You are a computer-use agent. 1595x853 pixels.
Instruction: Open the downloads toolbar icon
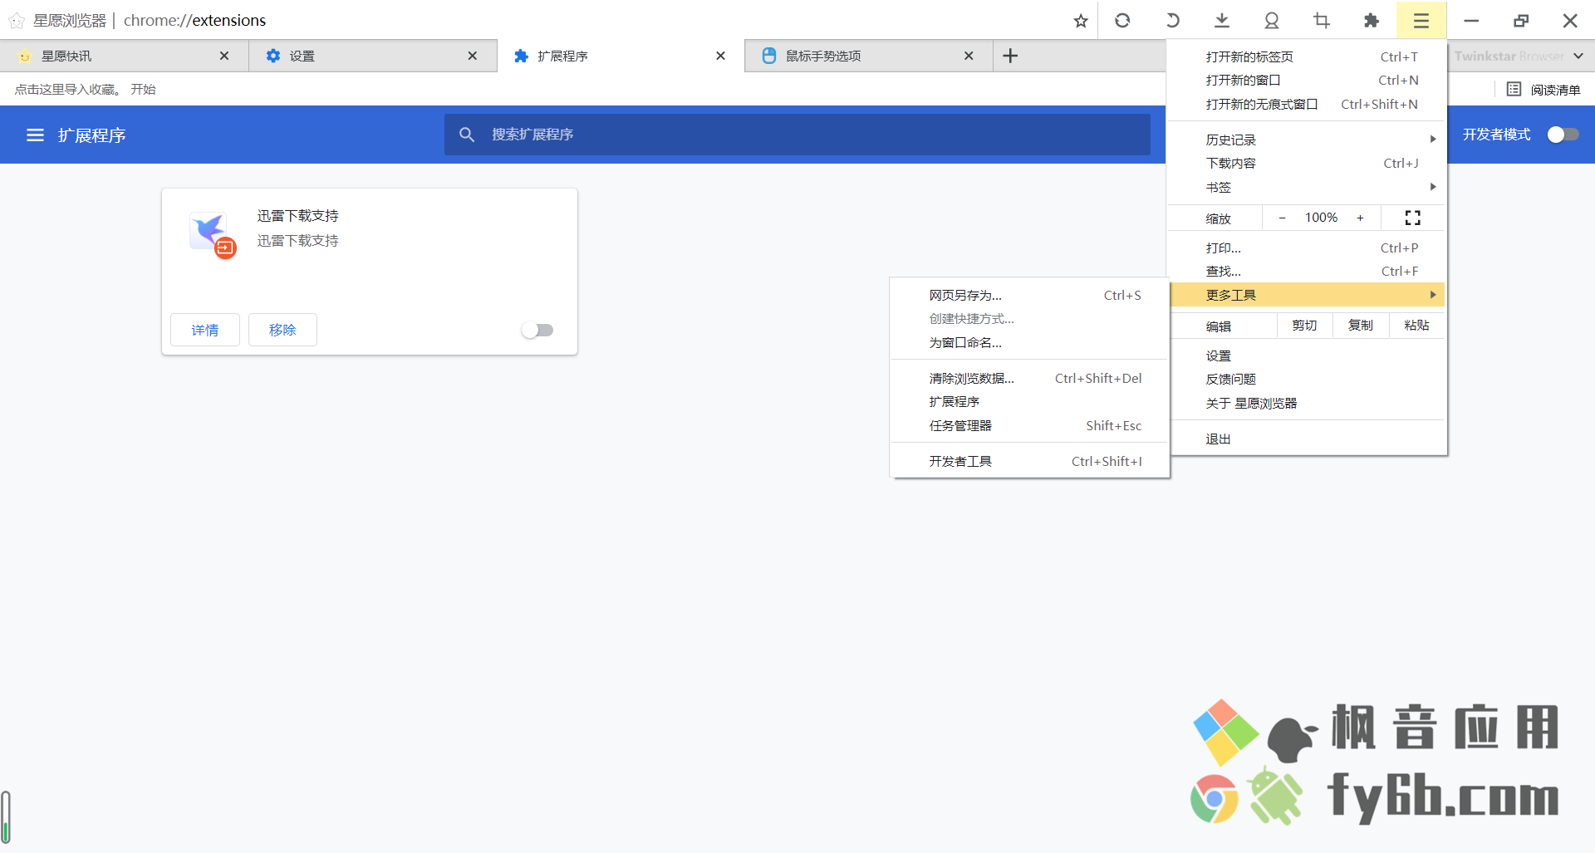pyautogui.click(x=1222, y=20)
